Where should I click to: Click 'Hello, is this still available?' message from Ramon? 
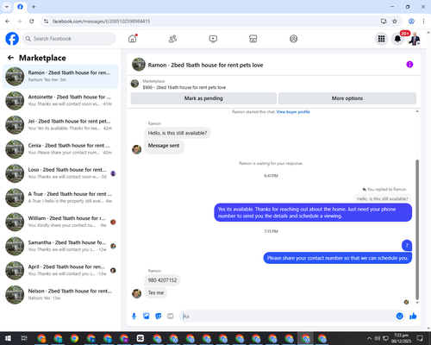coord(178,133)
